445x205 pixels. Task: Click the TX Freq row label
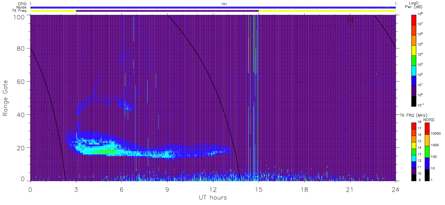tap(18, 11)
